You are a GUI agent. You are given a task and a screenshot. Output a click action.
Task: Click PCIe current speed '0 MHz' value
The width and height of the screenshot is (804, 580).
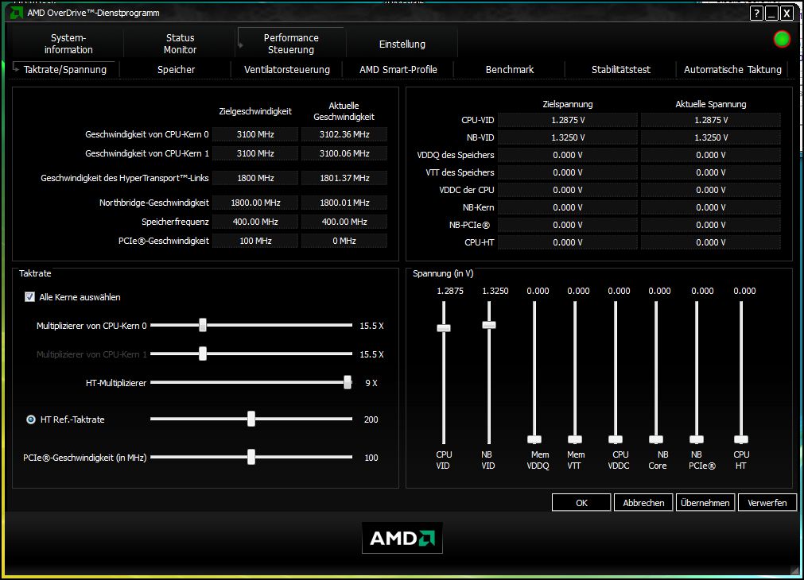[x=344, y=241]
